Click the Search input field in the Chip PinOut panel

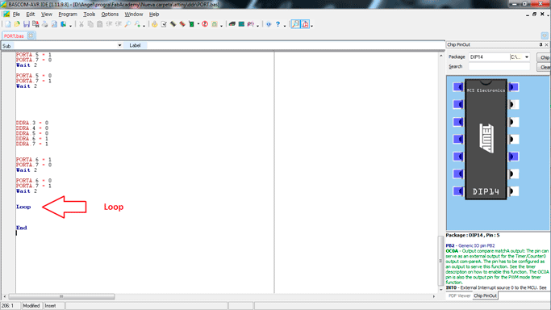(x=499, y=67)
